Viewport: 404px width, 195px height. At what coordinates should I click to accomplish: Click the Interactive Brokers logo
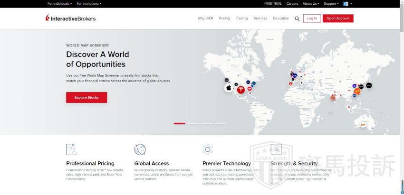(x=70, y=19)
